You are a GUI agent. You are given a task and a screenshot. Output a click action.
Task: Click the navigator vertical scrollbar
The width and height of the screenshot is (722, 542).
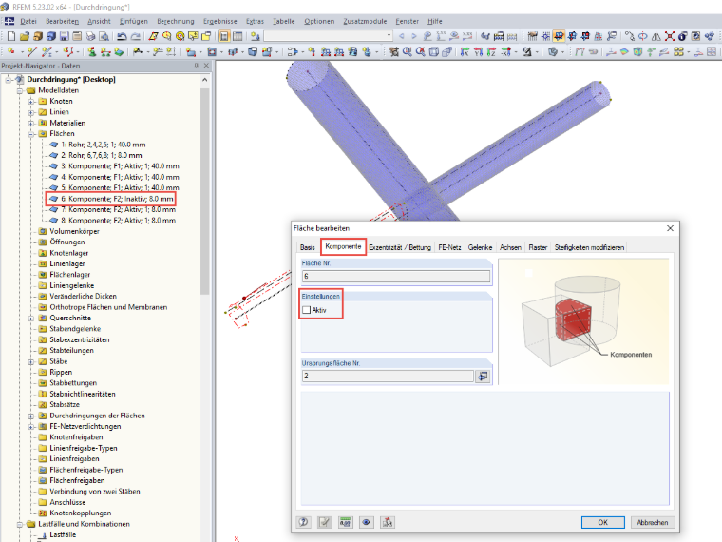[x=205, y=191]
